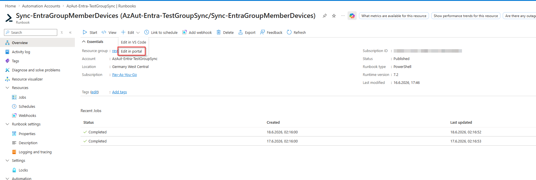Open Description under Runbook settings
Viewport: 536px width, 180px height.
coord(28,143)
